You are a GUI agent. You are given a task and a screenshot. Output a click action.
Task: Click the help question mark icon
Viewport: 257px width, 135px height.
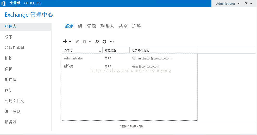pos(246,3)
